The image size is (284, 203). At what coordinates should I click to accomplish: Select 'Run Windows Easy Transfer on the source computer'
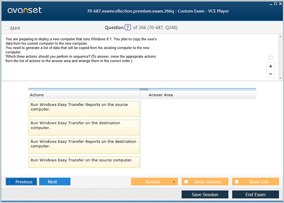(x=84, y=162)
